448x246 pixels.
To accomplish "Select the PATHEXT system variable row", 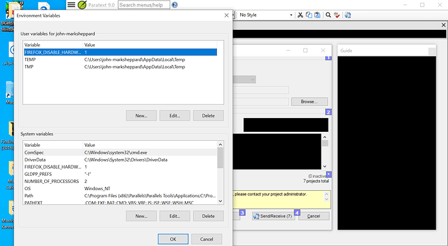I will coord(120,203).
